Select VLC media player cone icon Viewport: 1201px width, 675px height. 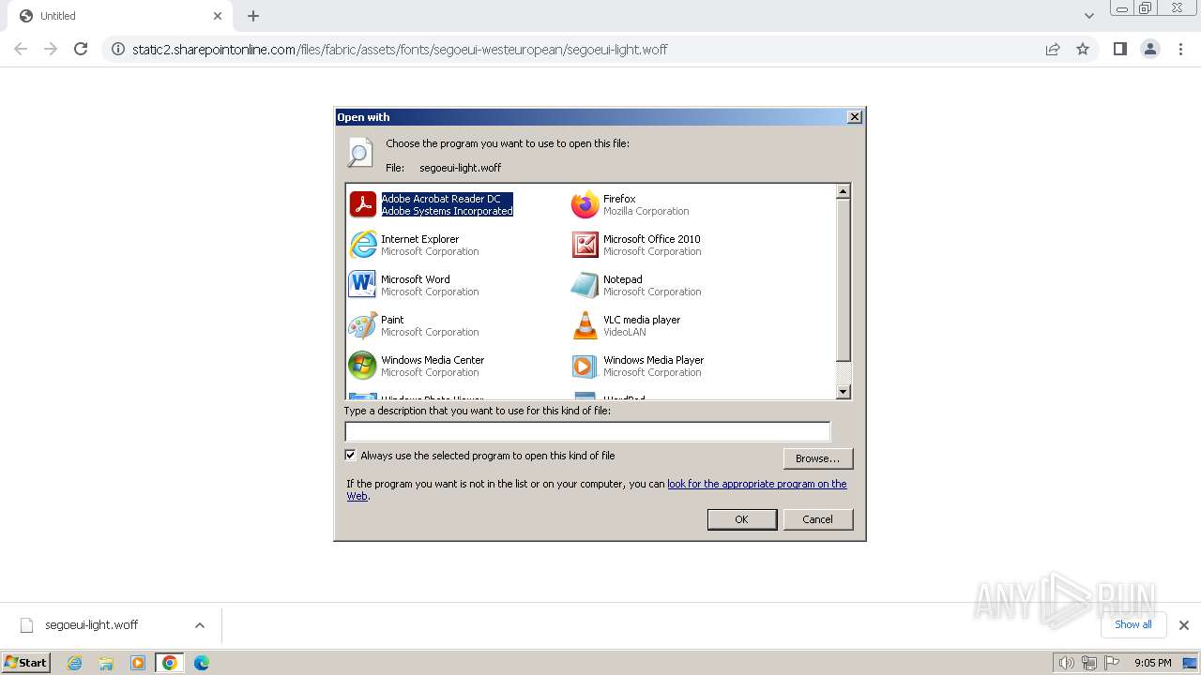585,325
